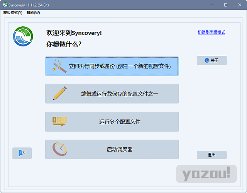Click the magic wand icon for new sync
Screen dimensions: 247x193
(59, 66)
